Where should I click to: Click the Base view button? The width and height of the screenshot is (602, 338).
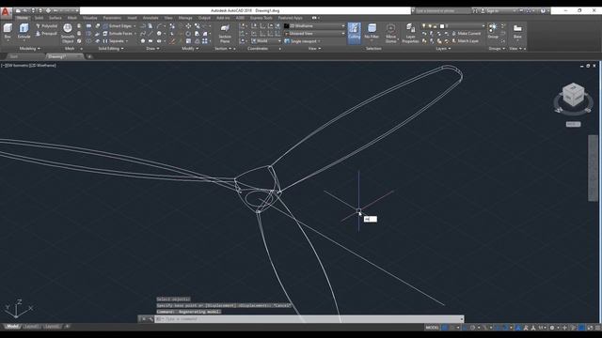tap(517, 31)
